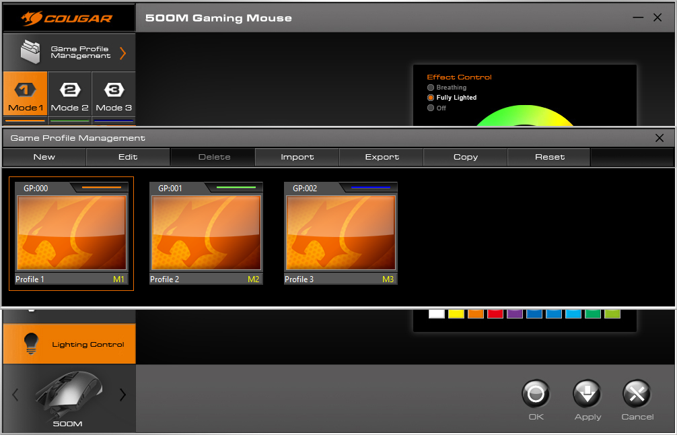Select the Profile 2 thumbnail image

coord(206,232)
